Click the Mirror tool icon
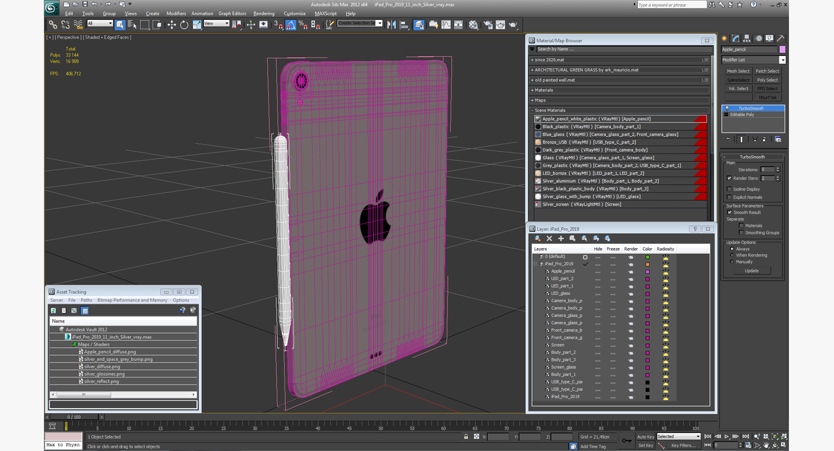 point(392,25)
